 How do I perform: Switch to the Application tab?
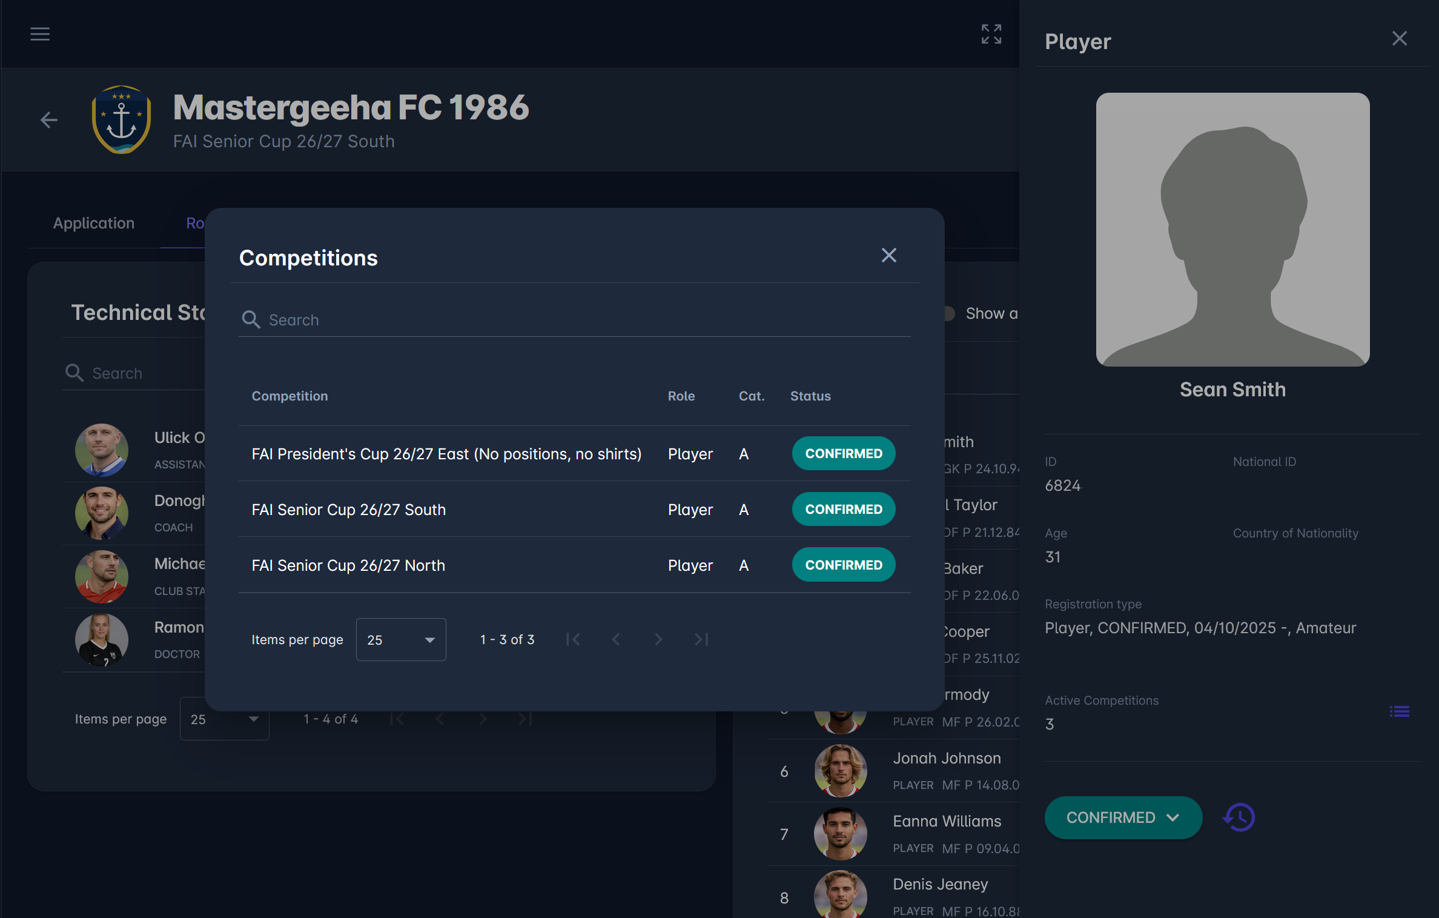point(94,223)
